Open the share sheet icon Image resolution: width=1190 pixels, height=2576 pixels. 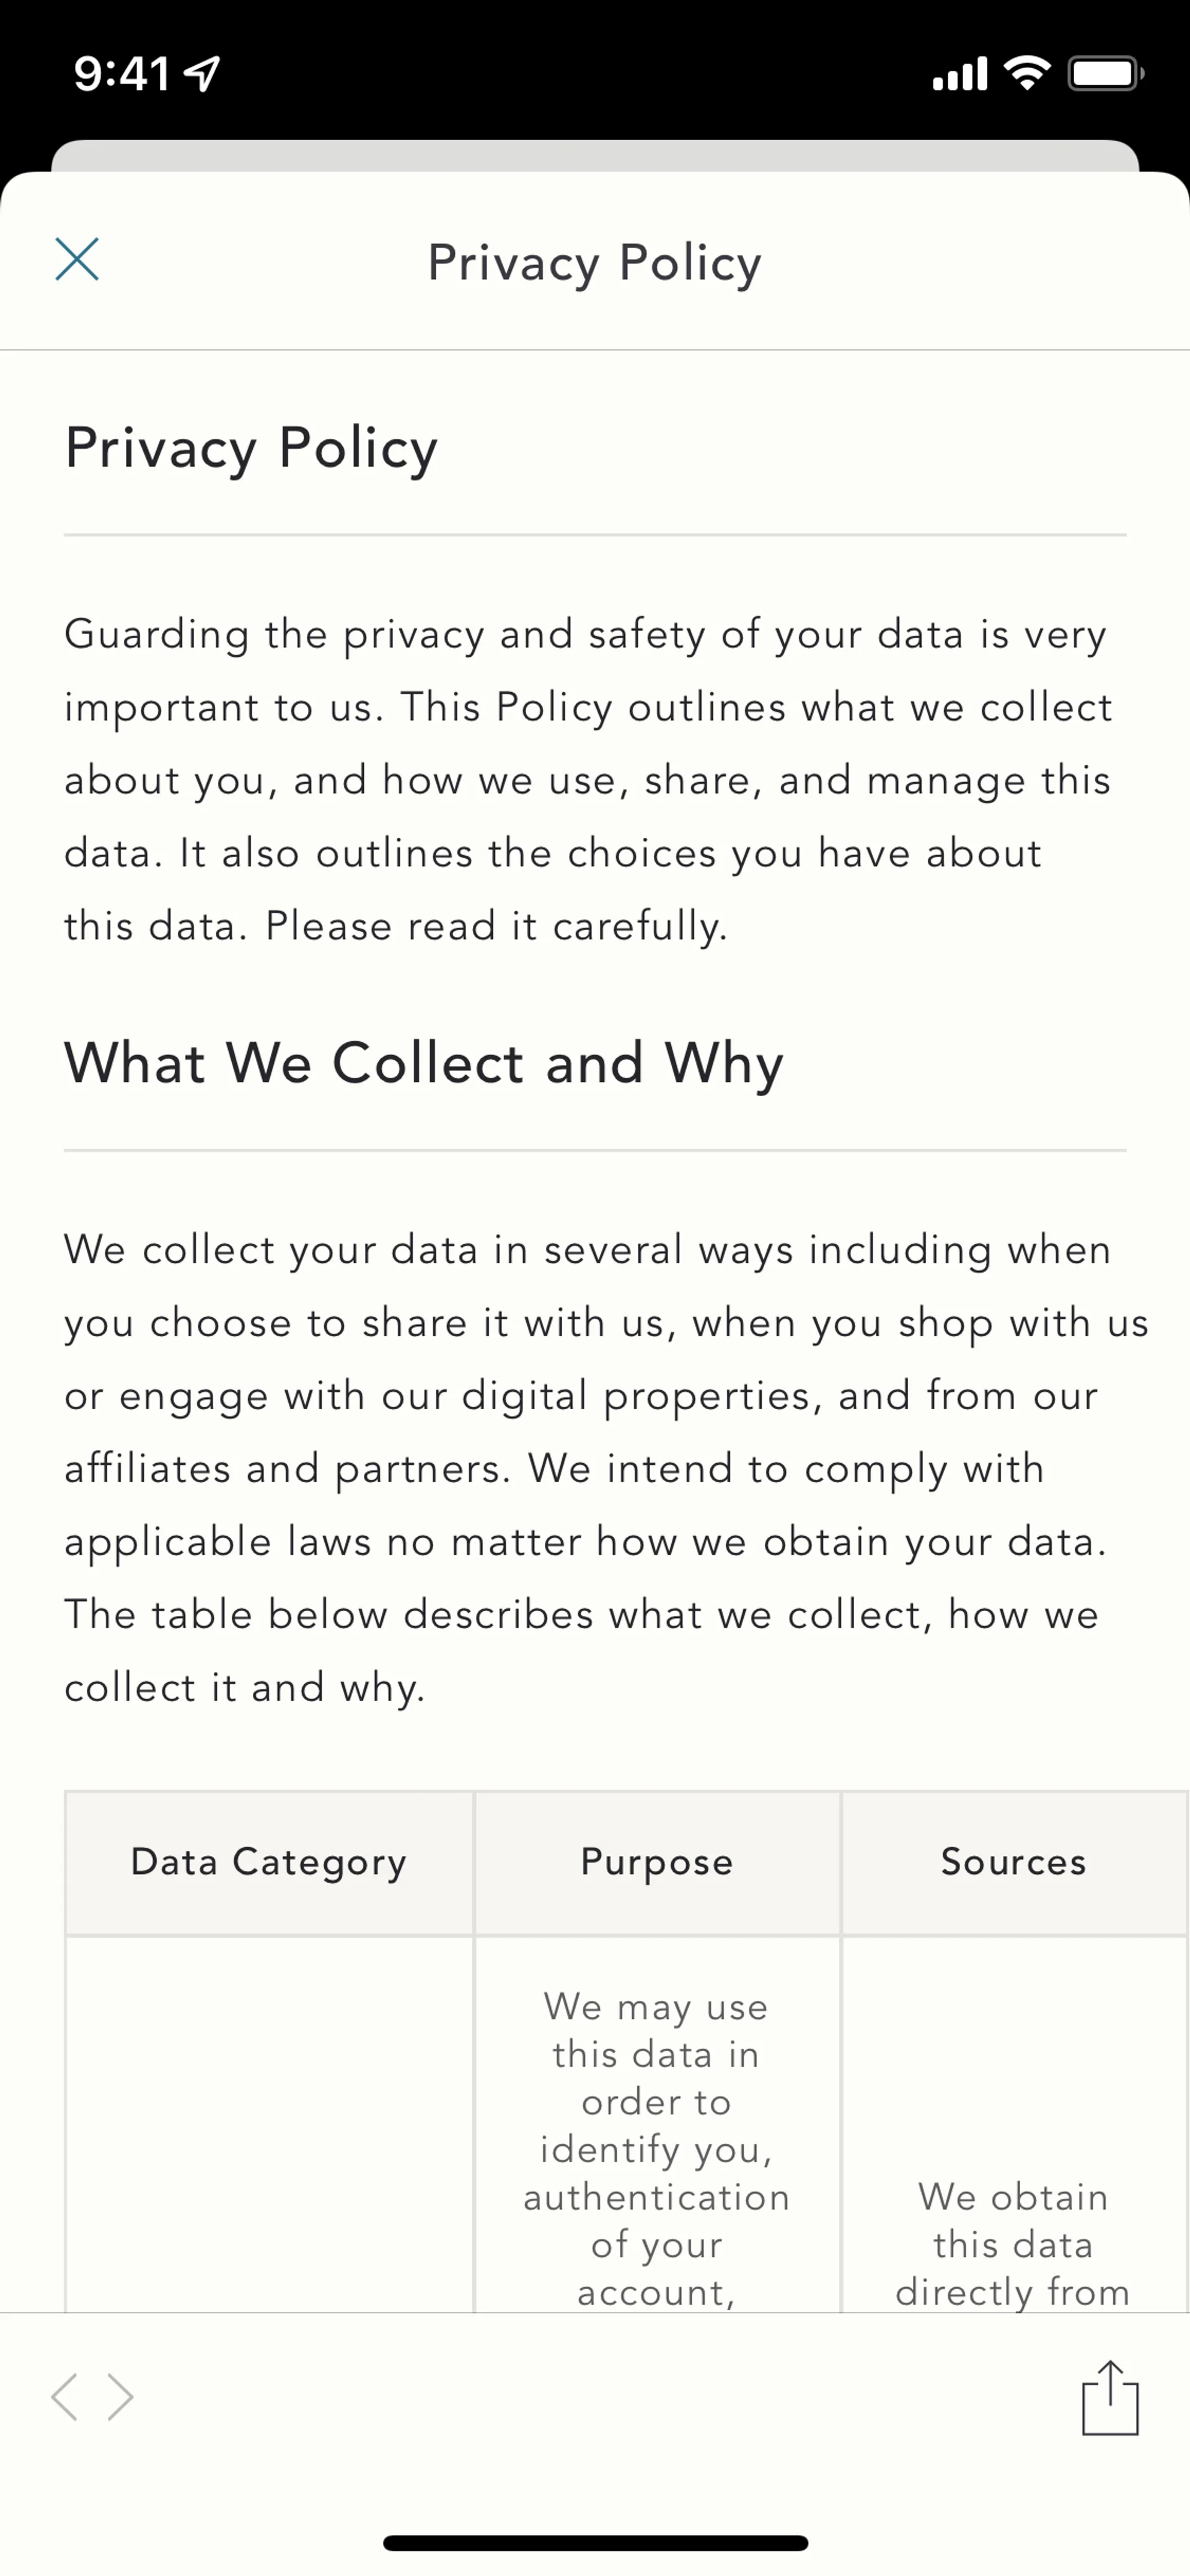click(x=1110, y=2397)
